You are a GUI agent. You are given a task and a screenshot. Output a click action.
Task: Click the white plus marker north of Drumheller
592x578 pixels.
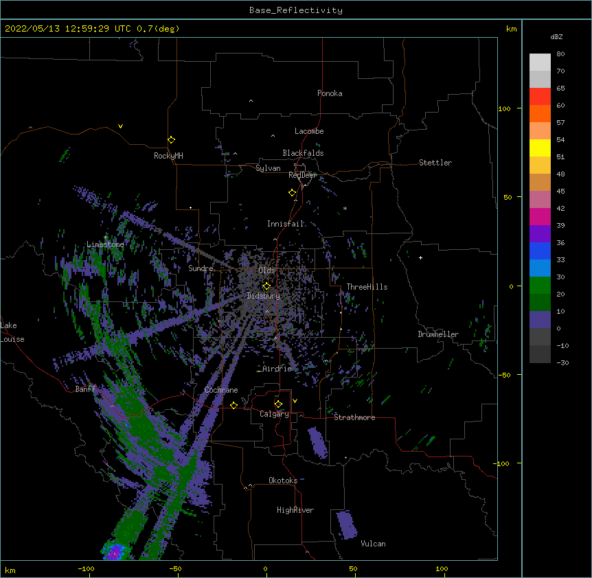point(420,257)
